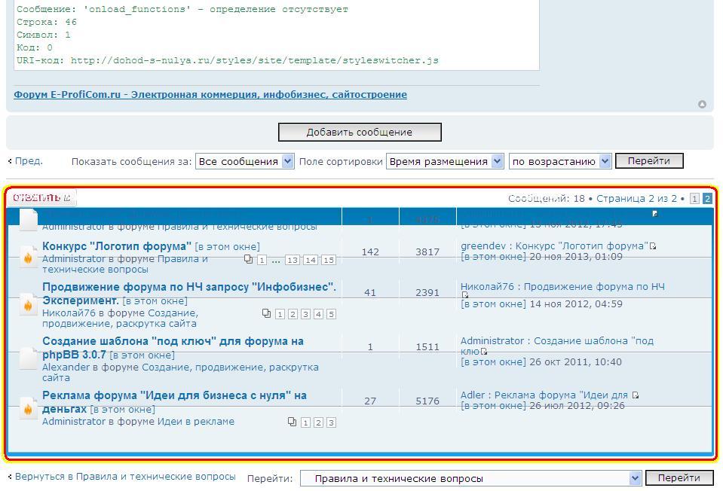Open latest post icon after greendev's entry
723x491 pixels.
click(653, 246)
